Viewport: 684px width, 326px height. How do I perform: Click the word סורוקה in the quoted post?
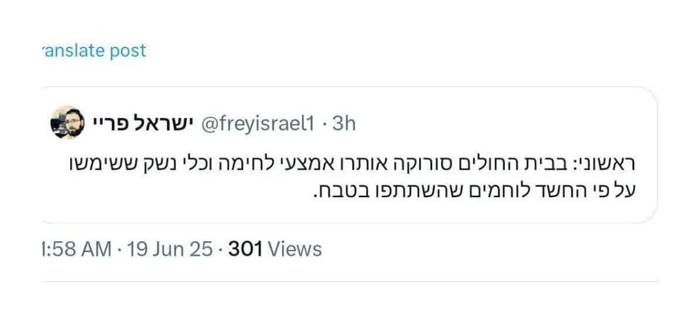pos(418,164)
